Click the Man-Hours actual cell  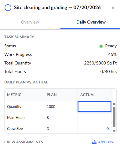click(94, 118)
